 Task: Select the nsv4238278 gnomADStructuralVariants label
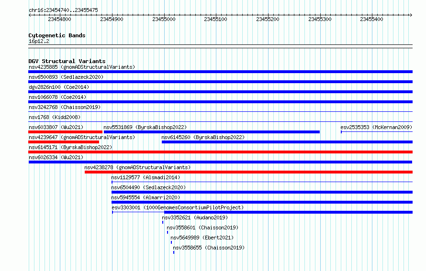pos(137,167)
